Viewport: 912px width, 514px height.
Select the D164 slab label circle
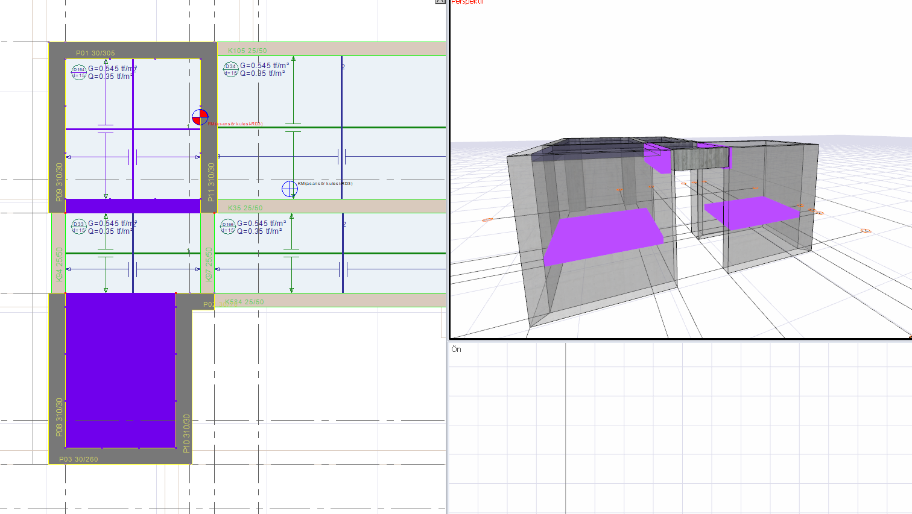[79, 72]
